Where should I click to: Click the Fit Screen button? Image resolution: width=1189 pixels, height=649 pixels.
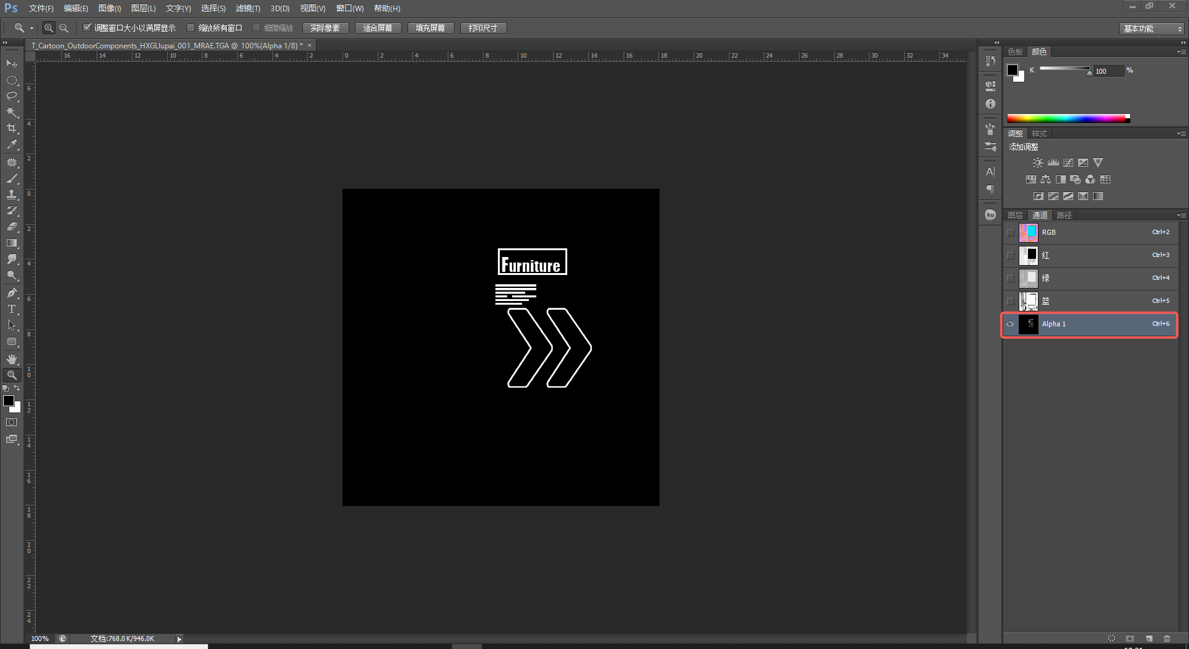[378, 28]
